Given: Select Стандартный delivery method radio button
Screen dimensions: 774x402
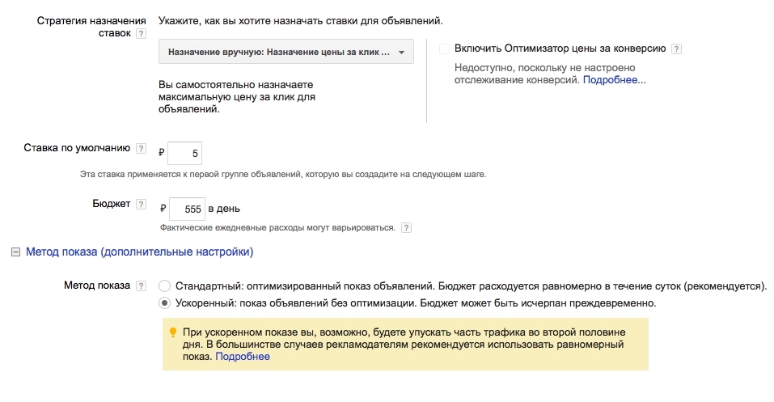Looking at the screenshot, I should coord(164,286).
